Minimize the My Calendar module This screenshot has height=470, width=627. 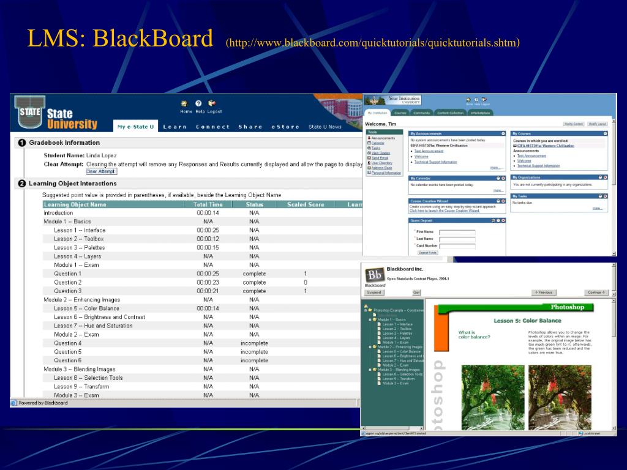click(498, 178)
